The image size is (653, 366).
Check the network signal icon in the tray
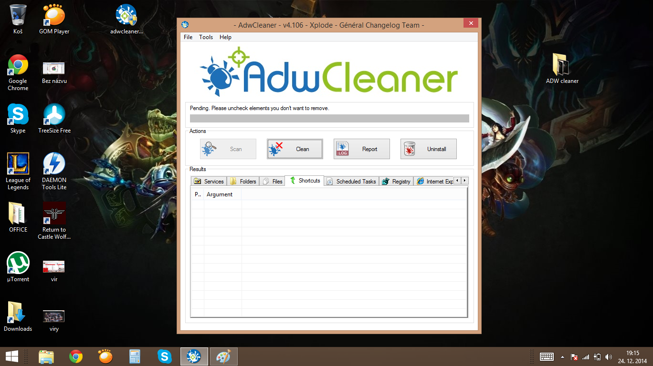tap(586, 357)
